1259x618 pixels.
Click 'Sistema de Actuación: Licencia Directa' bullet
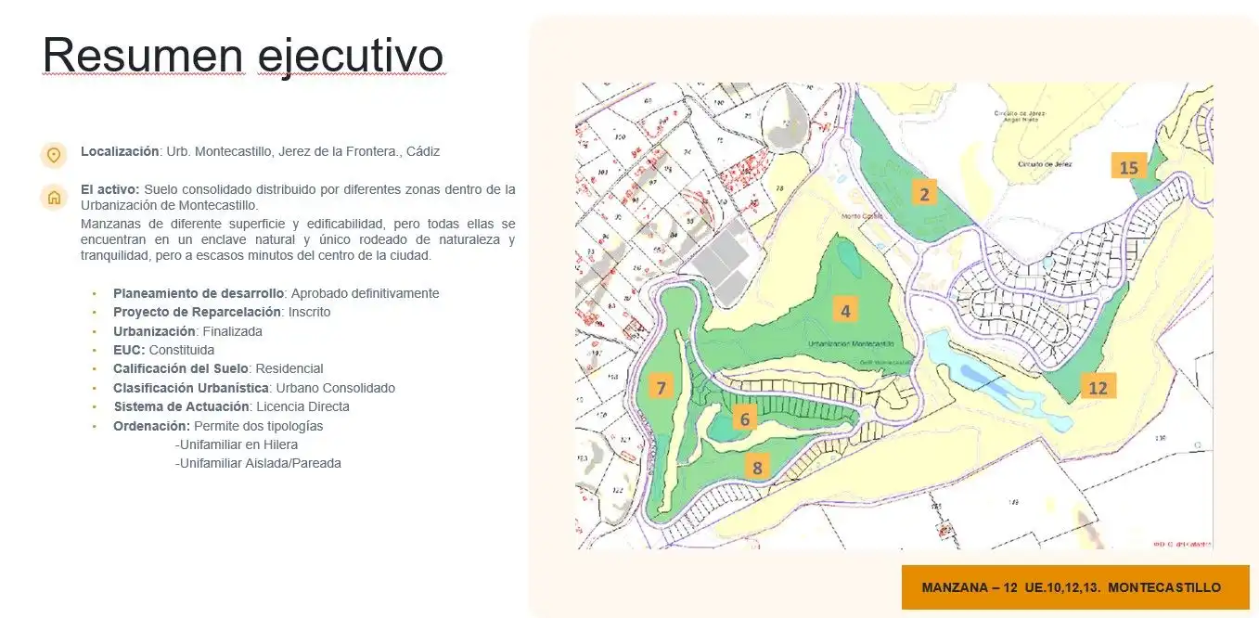[231, 406]
